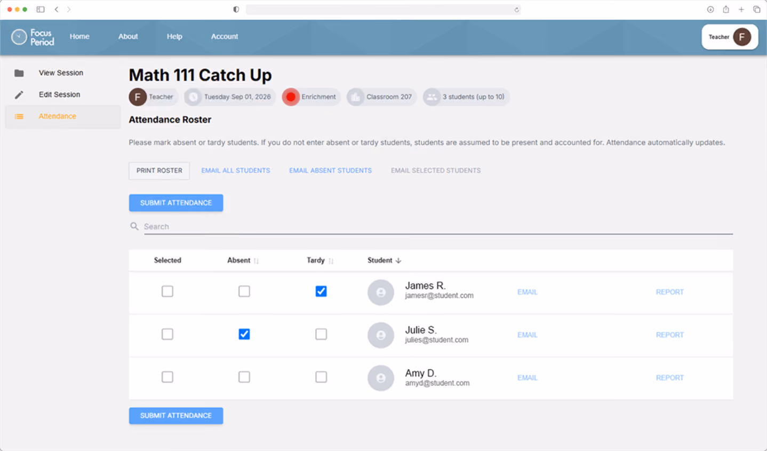
Task: Open the Home menu item
Action: 79,37
